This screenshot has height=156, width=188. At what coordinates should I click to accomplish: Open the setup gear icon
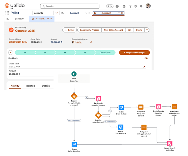tap(136, 6)
